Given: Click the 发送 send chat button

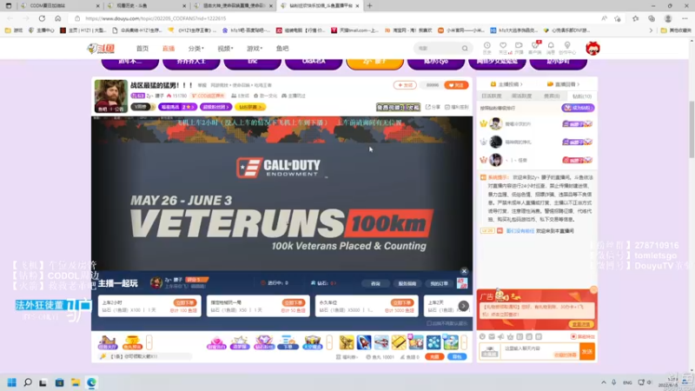Looking at the screenshot, I should coord(587,352).
